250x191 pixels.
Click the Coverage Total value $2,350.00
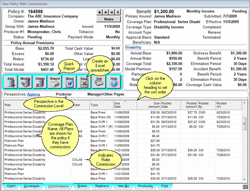click(174, 64)
